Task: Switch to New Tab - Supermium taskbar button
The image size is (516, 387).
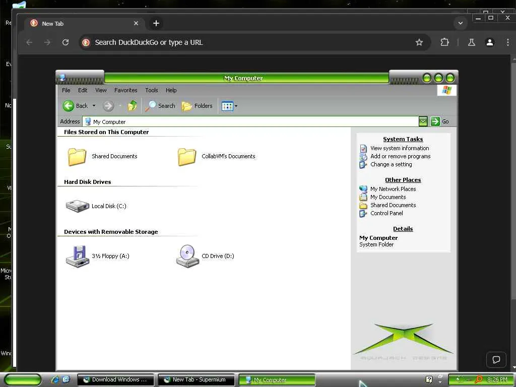Action: click(197, 380)
